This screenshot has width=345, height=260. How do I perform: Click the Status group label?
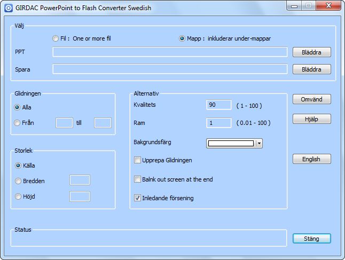coord(23,230)
